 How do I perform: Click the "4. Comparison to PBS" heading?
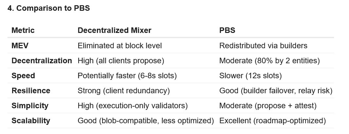point(48,8)
